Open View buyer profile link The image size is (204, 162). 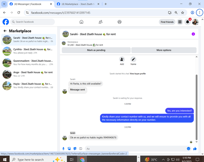tap(137, 74)
